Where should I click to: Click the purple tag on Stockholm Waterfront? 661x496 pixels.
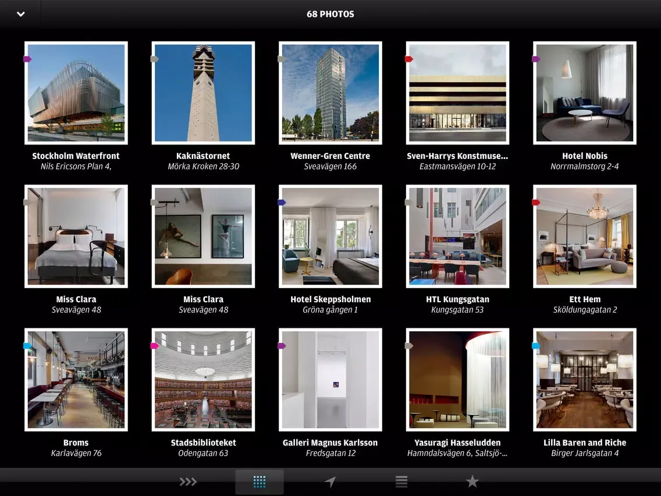tap(27, 59)
